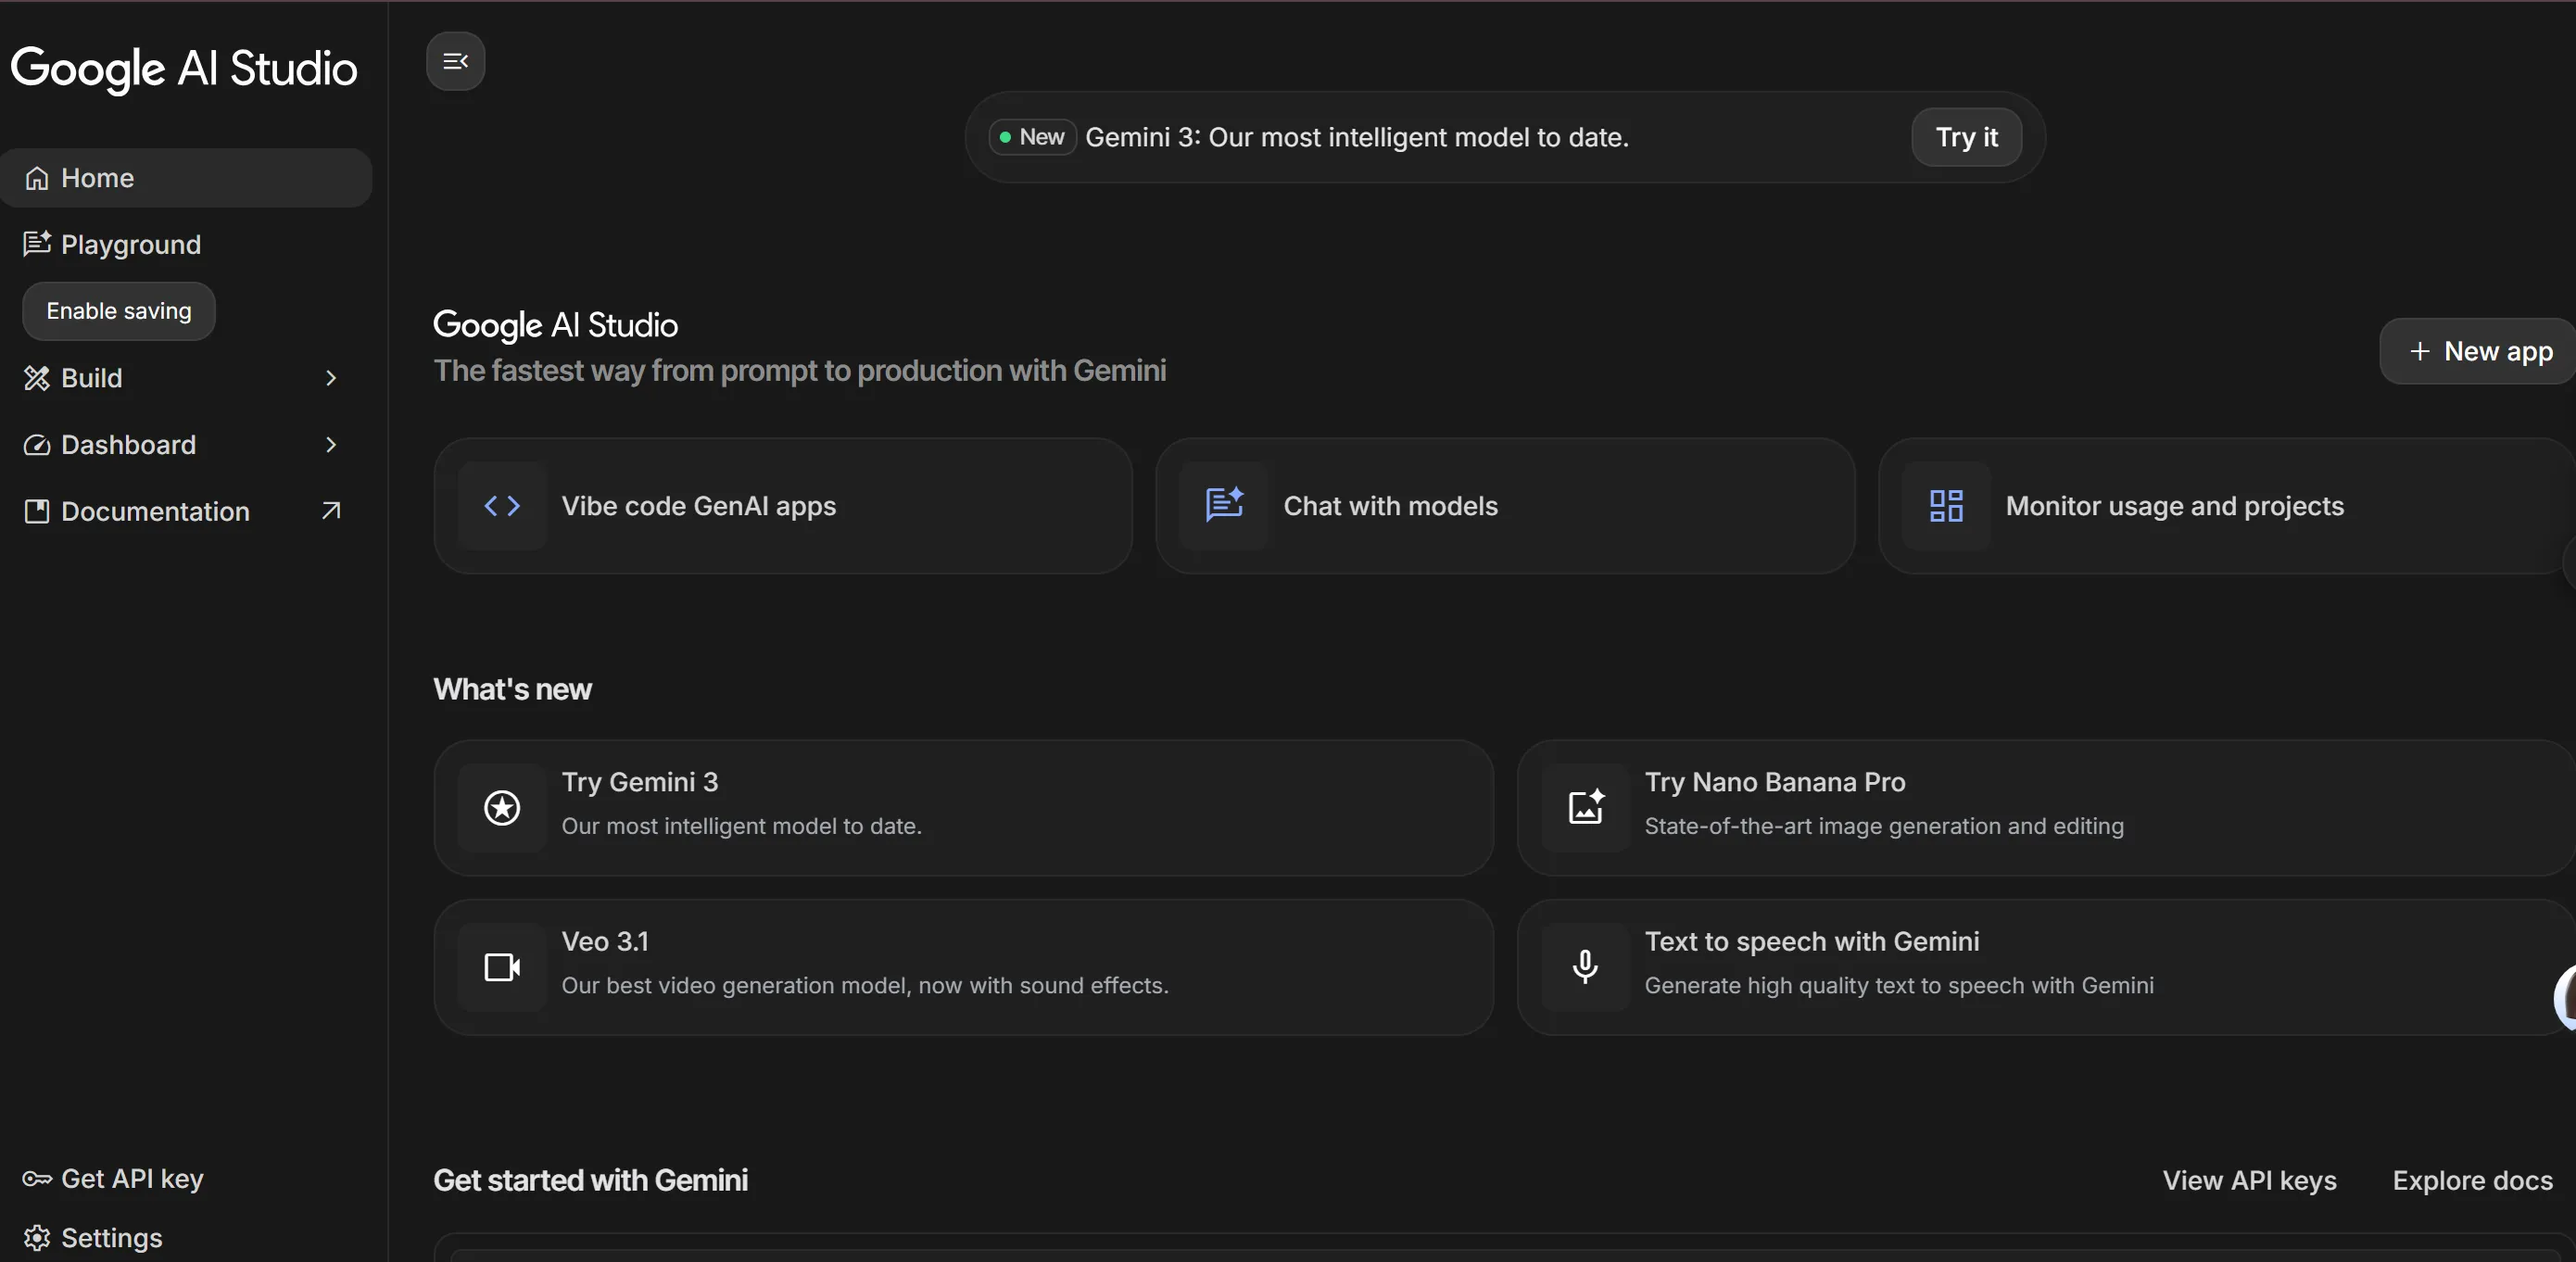
Task: Expand the Build section
Action: pyautogui.click(x=330, y=378)
